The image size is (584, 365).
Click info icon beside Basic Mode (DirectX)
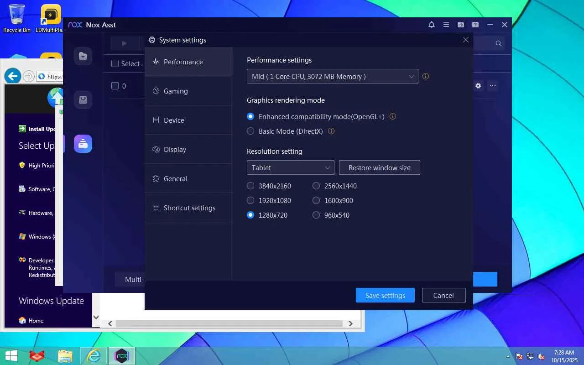(x=331, y=131)
